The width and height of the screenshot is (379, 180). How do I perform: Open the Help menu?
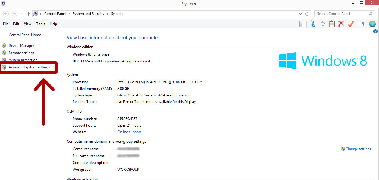tap(53, 24)
